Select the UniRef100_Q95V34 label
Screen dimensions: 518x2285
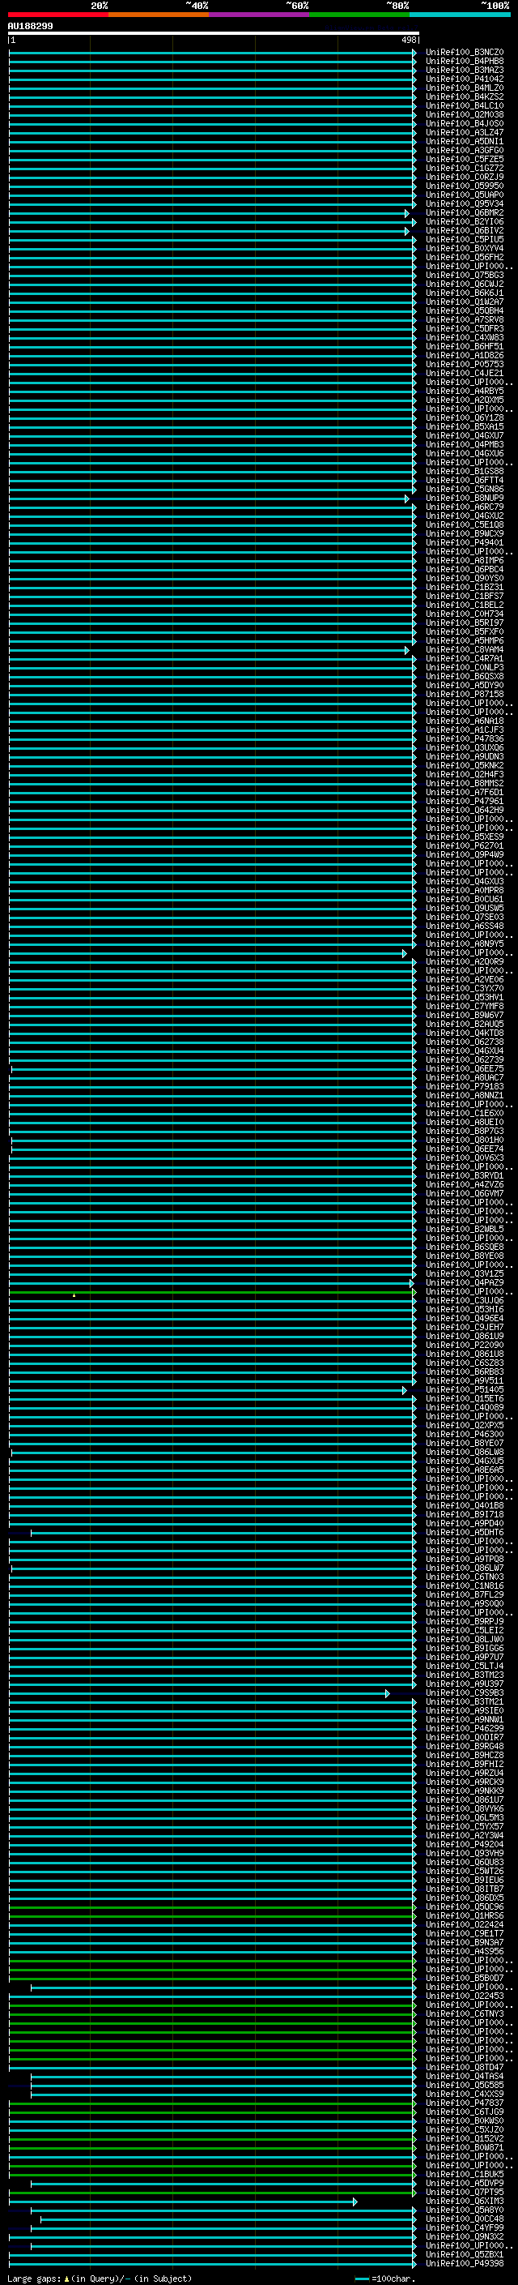(x=464, y=204)
